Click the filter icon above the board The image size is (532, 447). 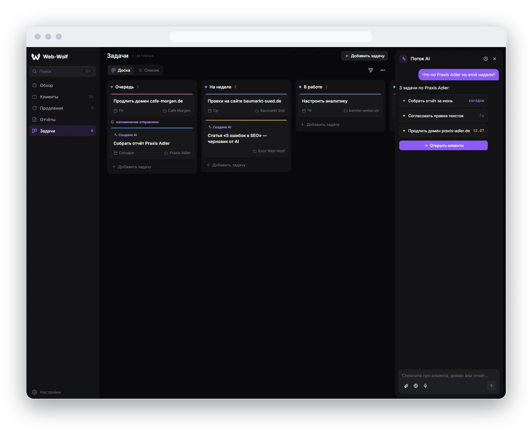pos(371,70)
